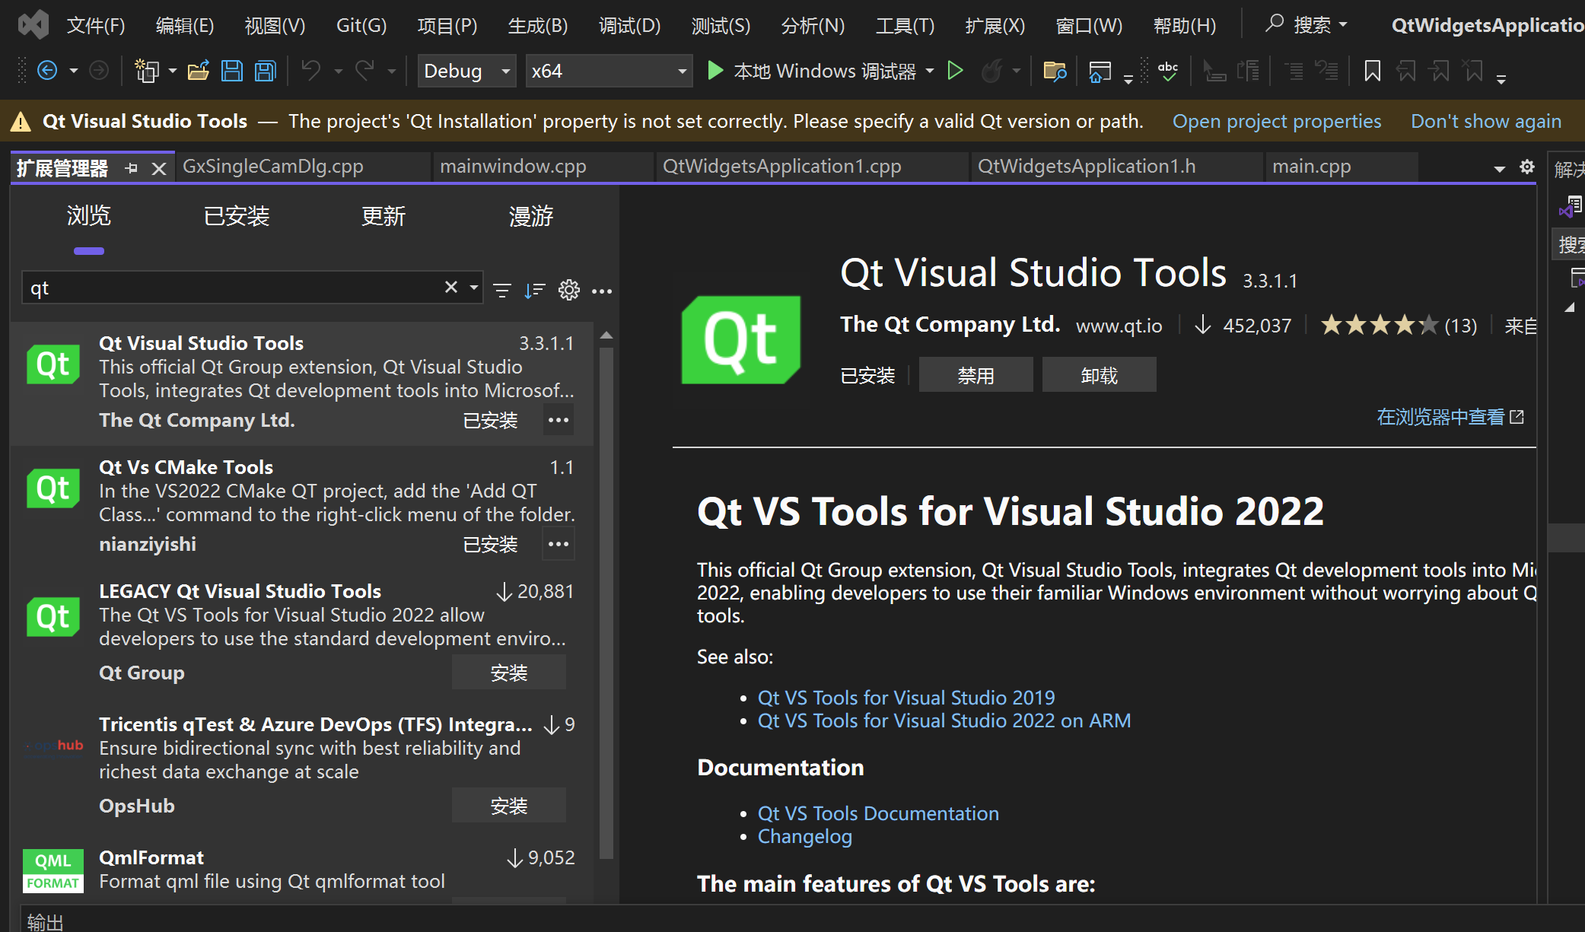Switch to the 已安装 tab

click(236, 216)
